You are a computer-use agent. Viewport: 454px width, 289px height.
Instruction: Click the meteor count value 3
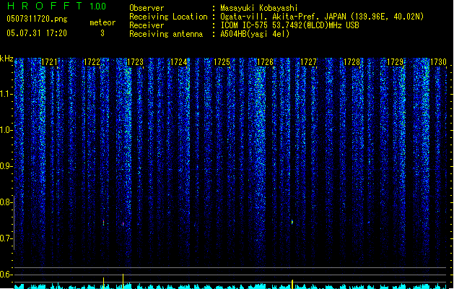(x=102, y=33)
